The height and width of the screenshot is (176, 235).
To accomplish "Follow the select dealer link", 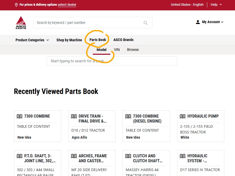I will pos(67,5).
